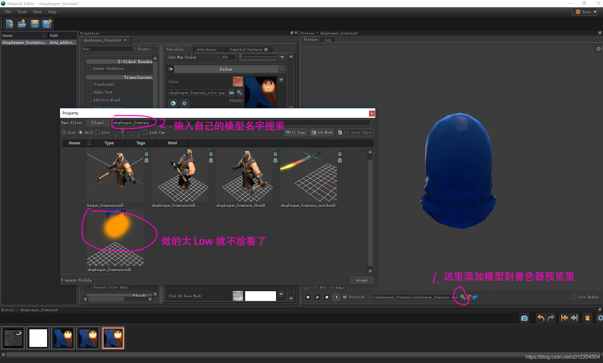Select the sphere preview shape

pyautogui.click(x=308, y=297)
